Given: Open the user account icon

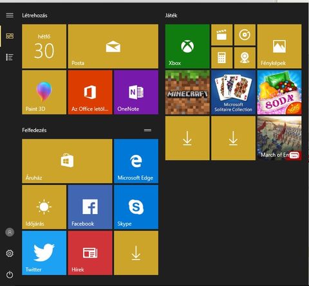Looking at the screenshot, I should (10, 232).
